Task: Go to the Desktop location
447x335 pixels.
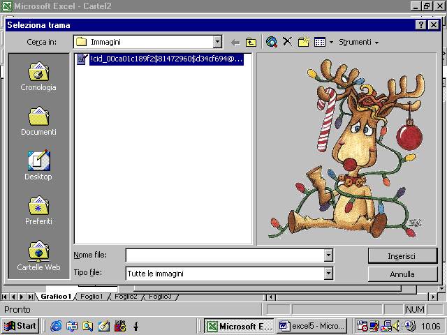Action: [38, 165]
